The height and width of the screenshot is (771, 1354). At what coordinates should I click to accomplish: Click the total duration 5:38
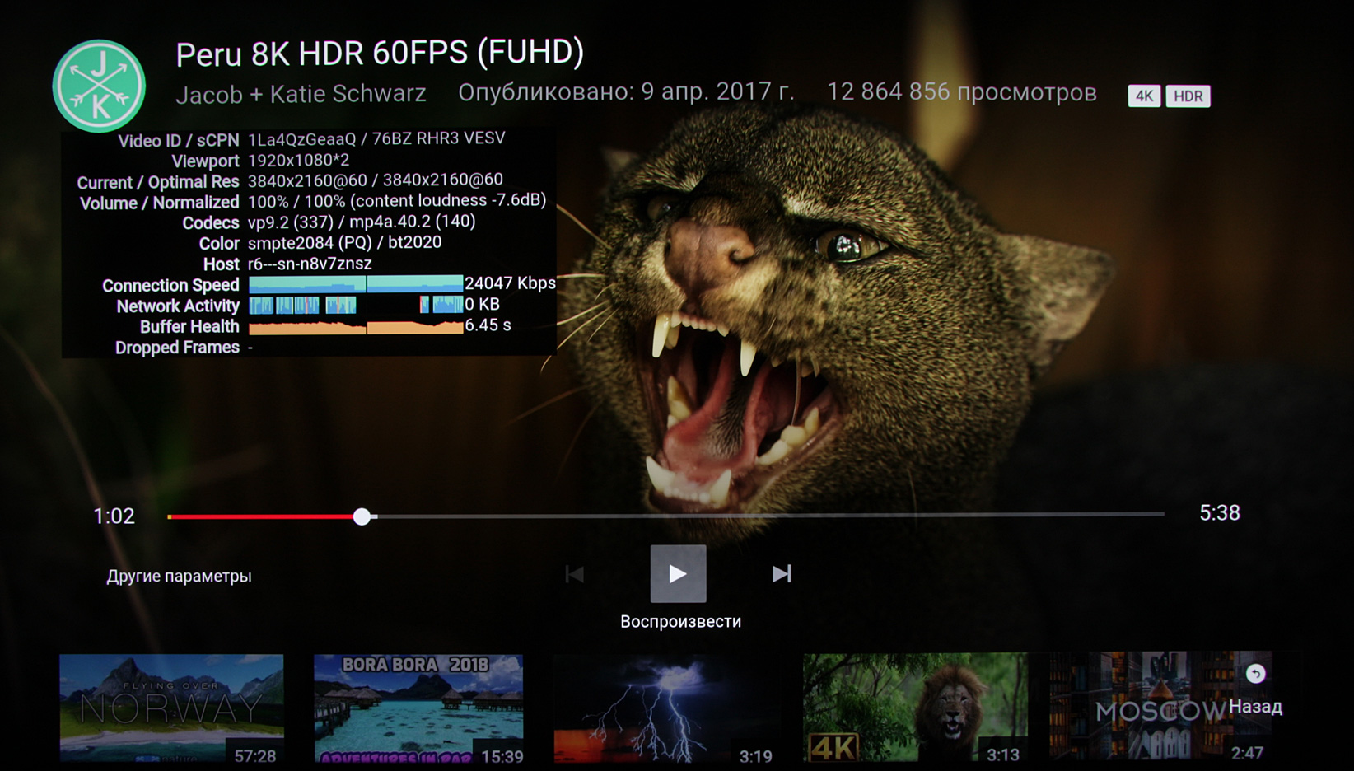click(1220, 513)
